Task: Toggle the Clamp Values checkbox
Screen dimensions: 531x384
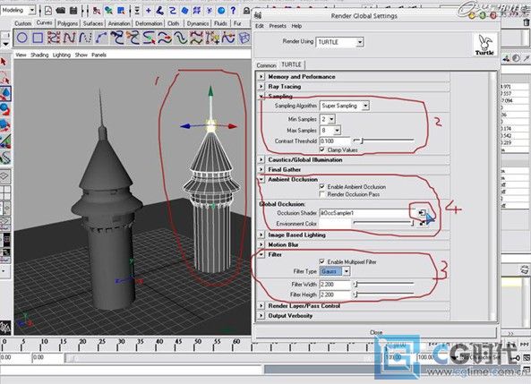Action: (x=322, y=149)
